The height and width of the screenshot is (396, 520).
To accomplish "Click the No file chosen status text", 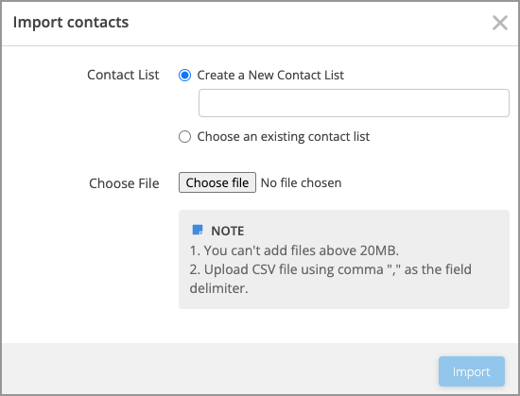I will [x=301, y=182].
